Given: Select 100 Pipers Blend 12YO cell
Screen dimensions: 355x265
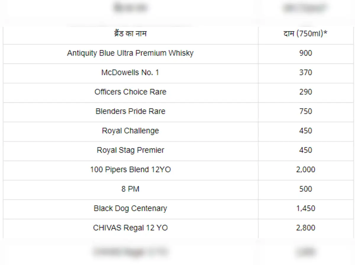Looking at the screenshot, I should pyautogui.click(x=130, y=170).
